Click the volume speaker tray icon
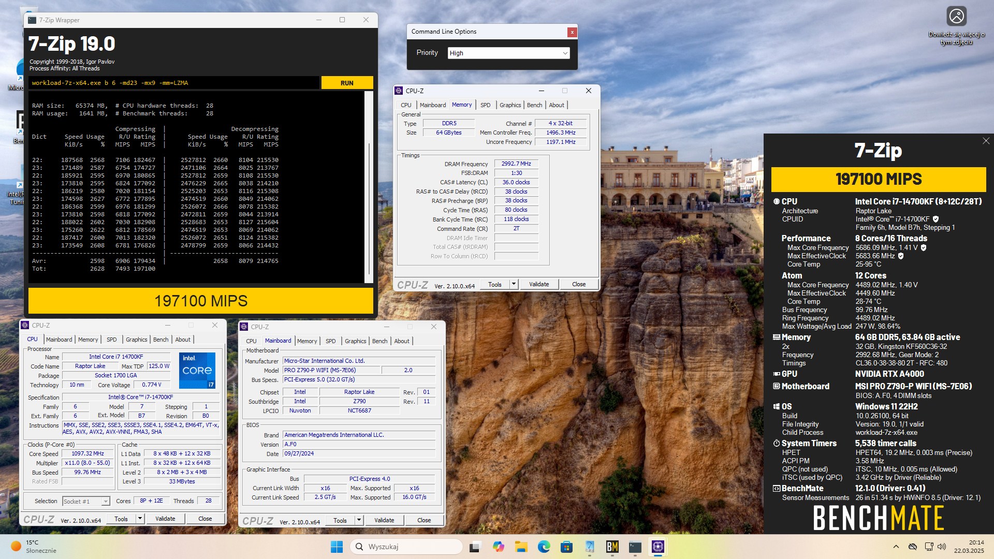Screen dimensions: 994x559 point(942,547)
